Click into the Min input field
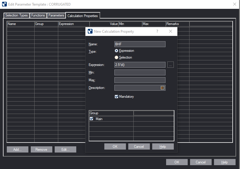This screenshot has height=169, width=240. click(x=140, y=72)
